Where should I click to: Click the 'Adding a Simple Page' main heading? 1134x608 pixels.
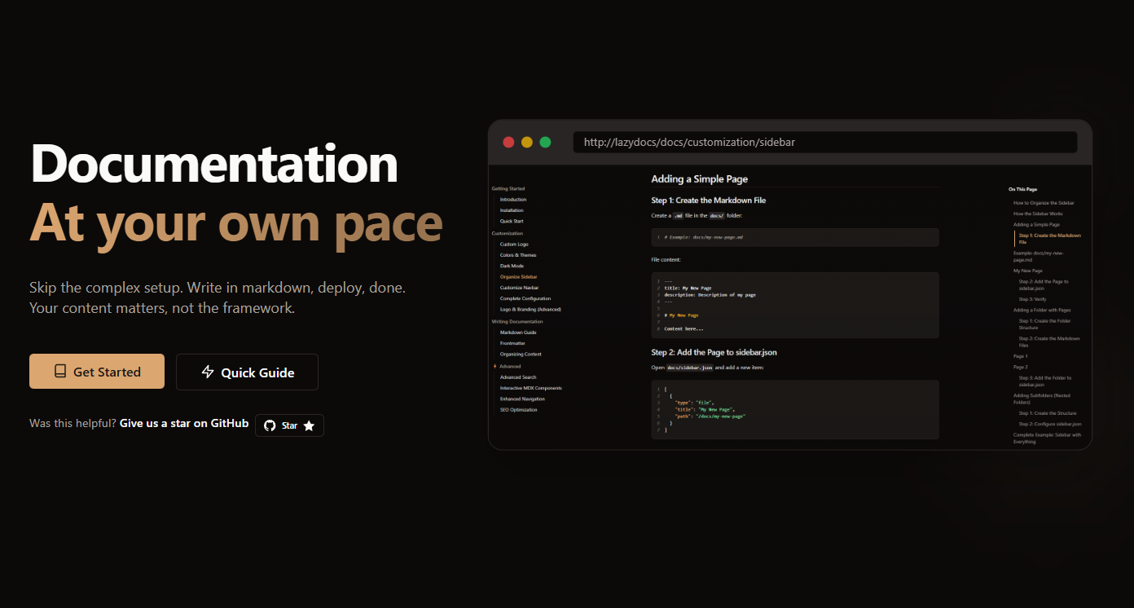(x=699, y=179)
